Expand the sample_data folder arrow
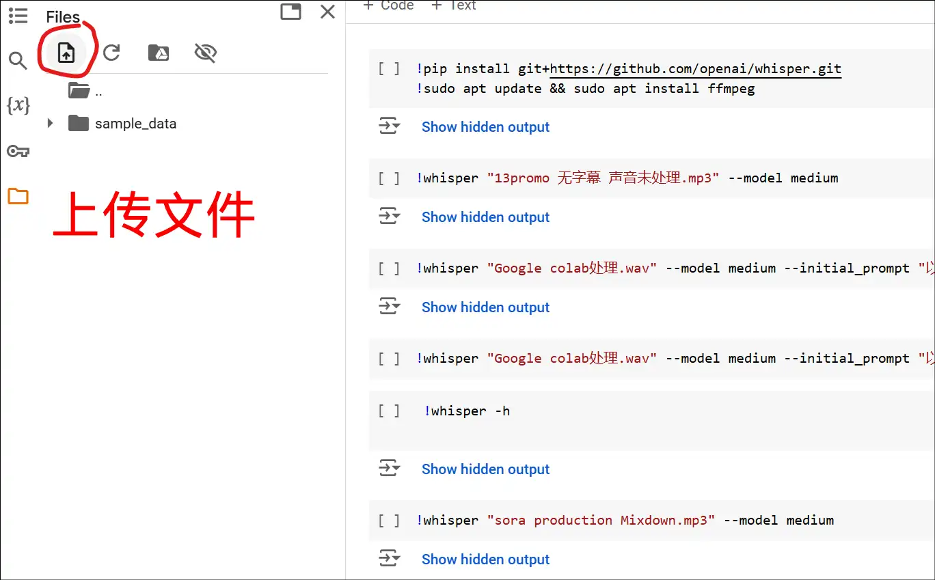 (x=50, y=124)
